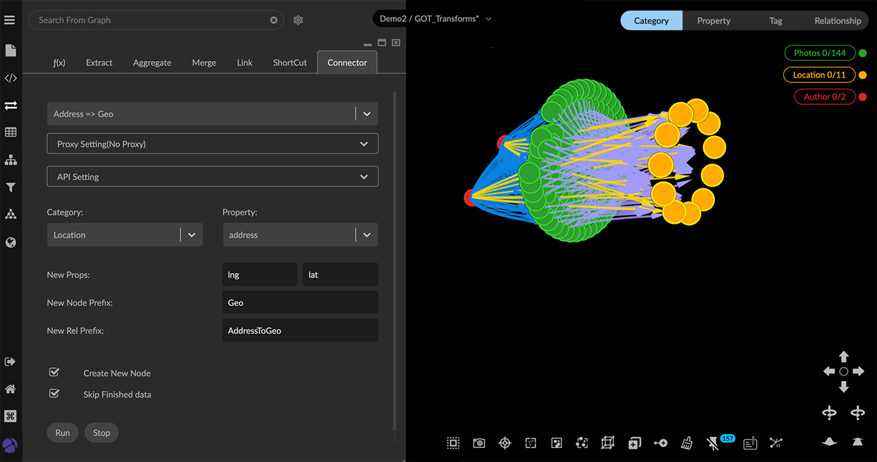
Task: Switch to the Relationship tab
Action: [x=837, y=21]
